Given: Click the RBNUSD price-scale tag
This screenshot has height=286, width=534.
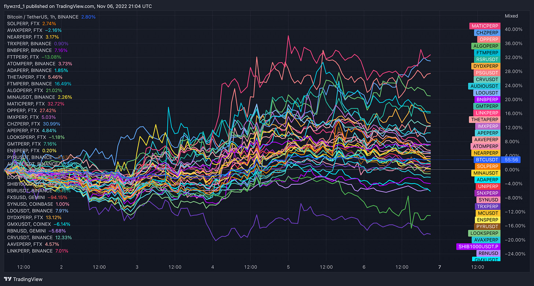Looking at the screenshot, I should point(488,253).
